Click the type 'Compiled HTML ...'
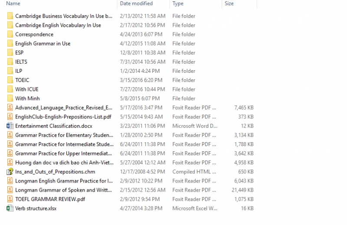The image size is (347, 225). [194, 172]
